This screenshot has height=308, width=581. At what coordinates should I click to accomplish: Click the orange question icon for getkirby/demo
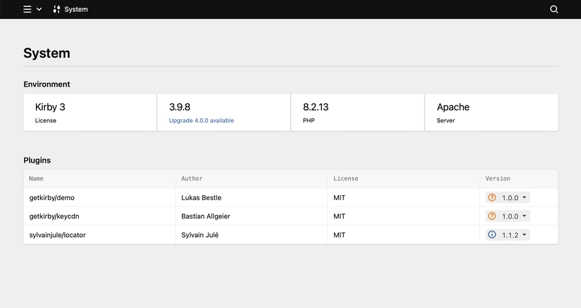[492, 198]
